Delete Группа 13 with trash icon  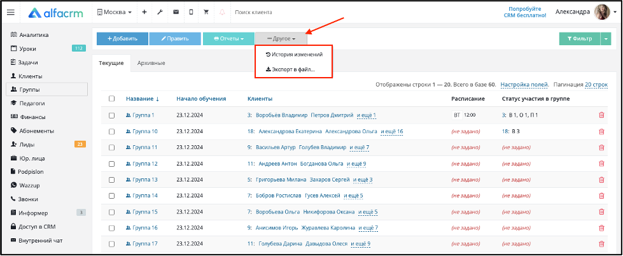pos(601,180)
